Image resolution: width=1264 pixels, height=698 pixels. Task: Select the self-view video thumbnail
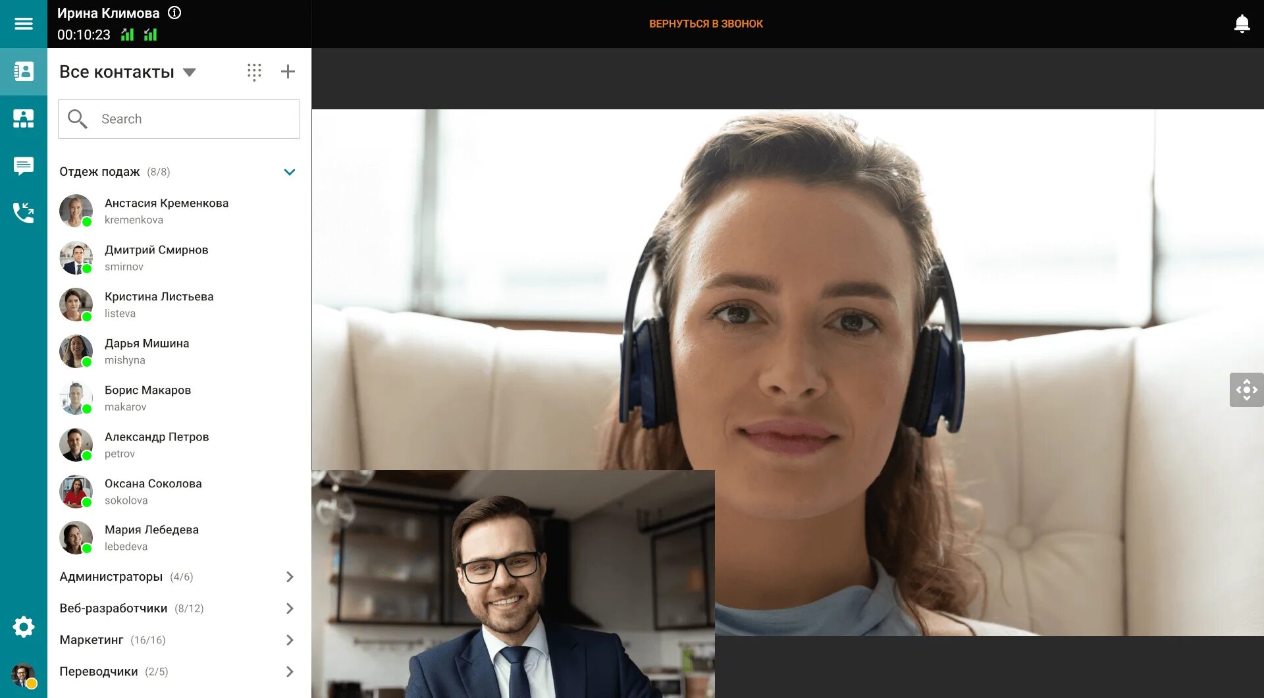coord(513,584)
